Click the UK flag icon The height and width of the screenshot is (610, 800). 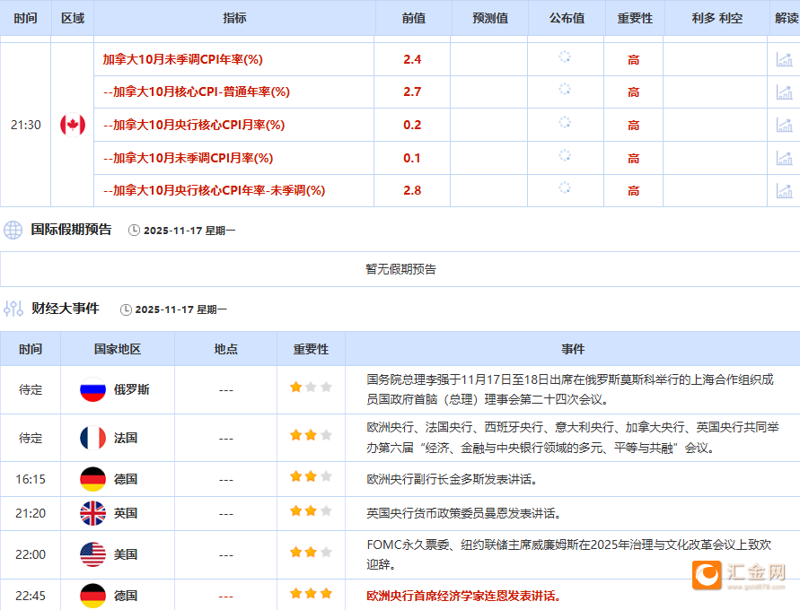pyautogui.click(x=92, y=513)
